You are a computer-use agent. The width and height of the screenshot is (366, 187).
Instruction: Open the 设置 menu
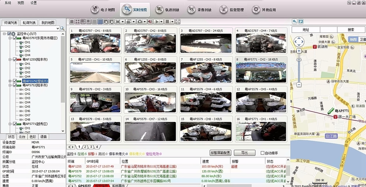[33, 3]
